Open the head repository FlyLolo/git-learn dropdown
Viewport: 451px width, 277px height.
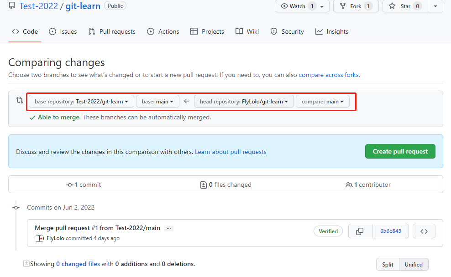tap(244, 102)
